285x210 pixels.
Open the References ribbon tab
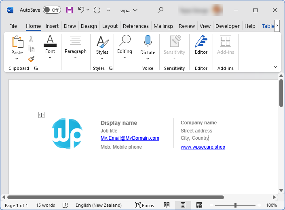pos(135,26)
